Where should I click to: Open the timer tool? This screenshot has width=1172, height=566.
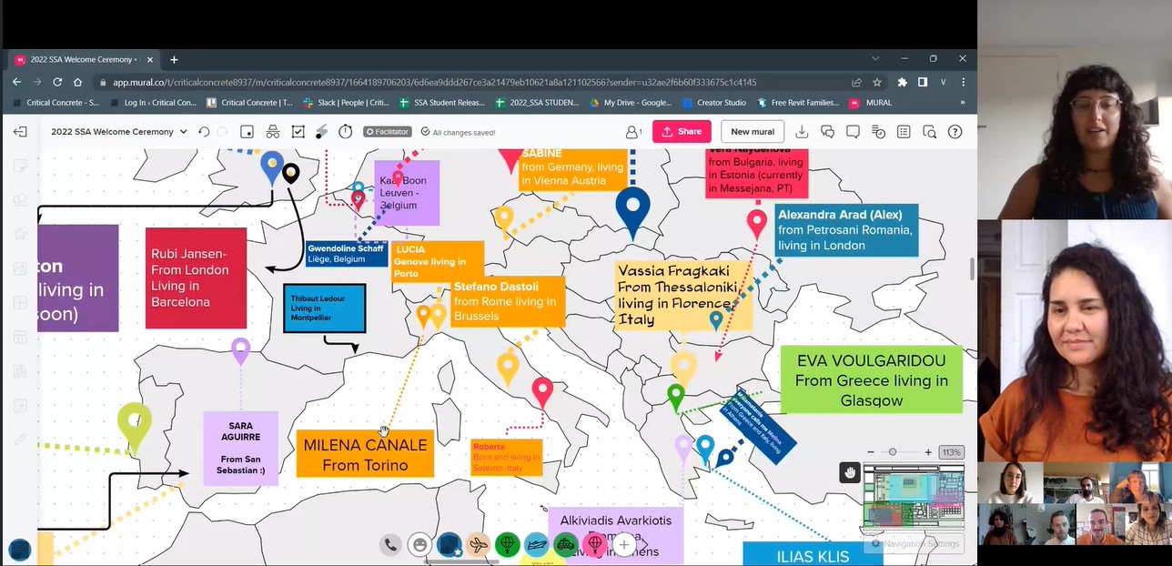click(345, 132)
